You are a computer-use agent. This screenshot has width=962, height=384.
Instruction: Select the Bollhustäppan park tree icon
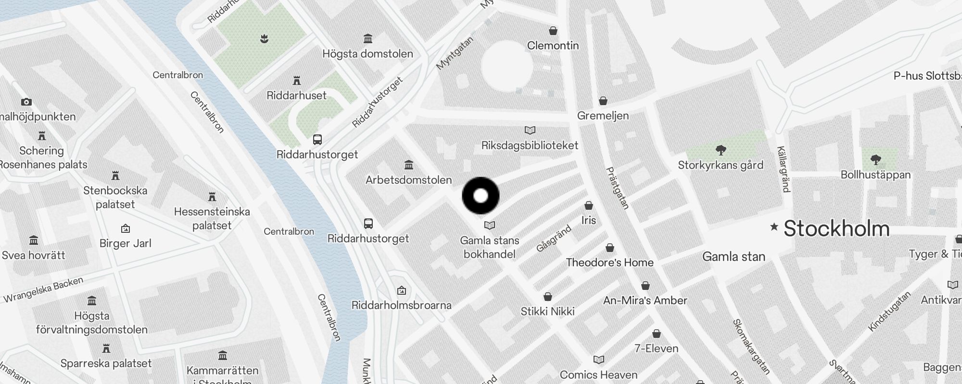[x=876, y=160]
